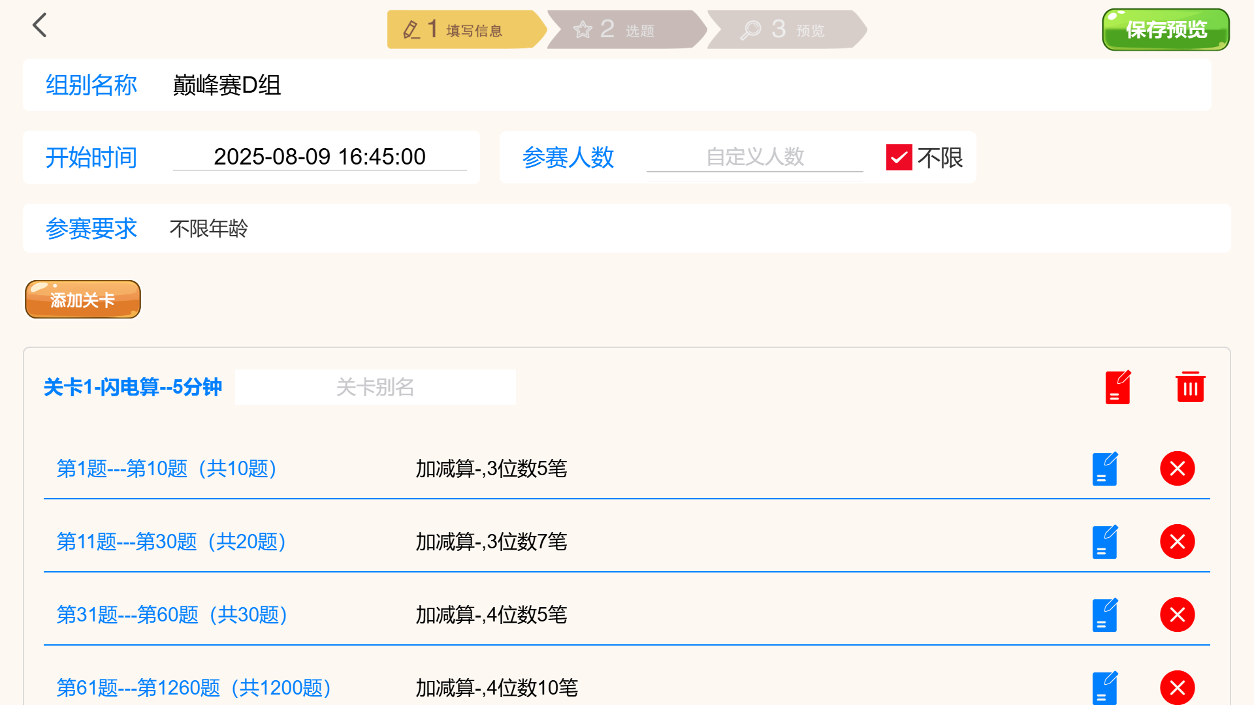Toggle the 不限 participant limit checkbox
The height and width of the screenshot is (705, 1254).
click(x=899, y=157)
